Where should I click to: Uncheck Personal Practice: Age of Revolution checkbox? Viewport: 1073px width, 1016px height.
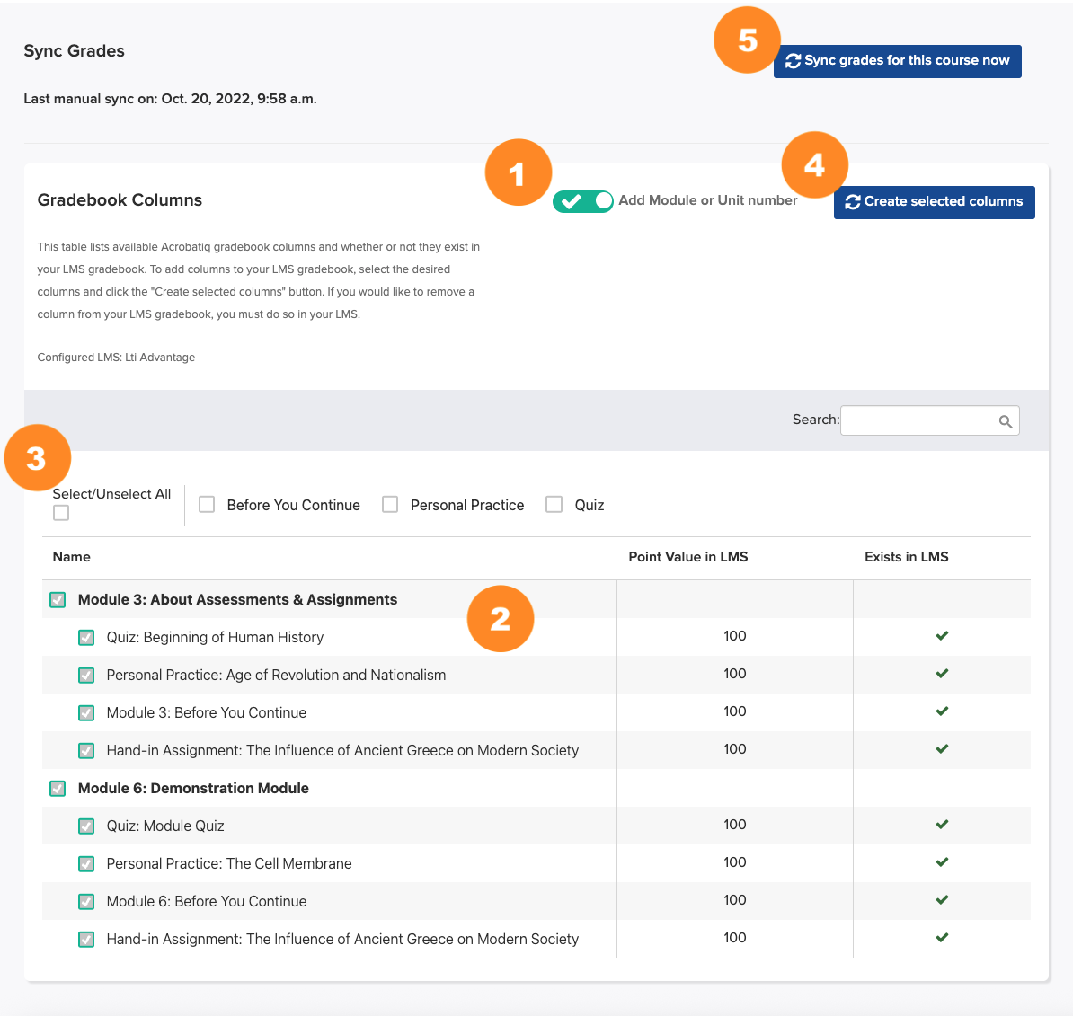click(86, 676)
